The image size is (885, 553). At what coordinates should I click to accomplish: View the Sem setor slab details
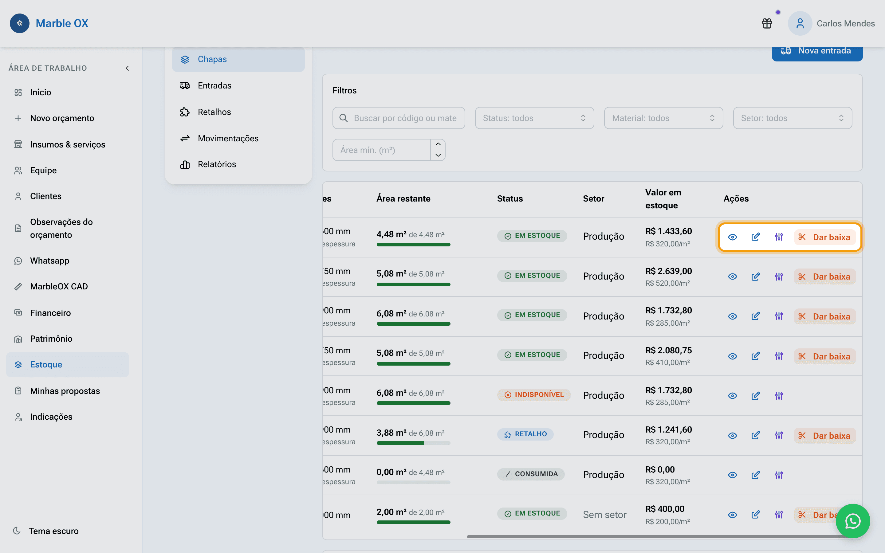pyautogui.click(x=732, y=515)
